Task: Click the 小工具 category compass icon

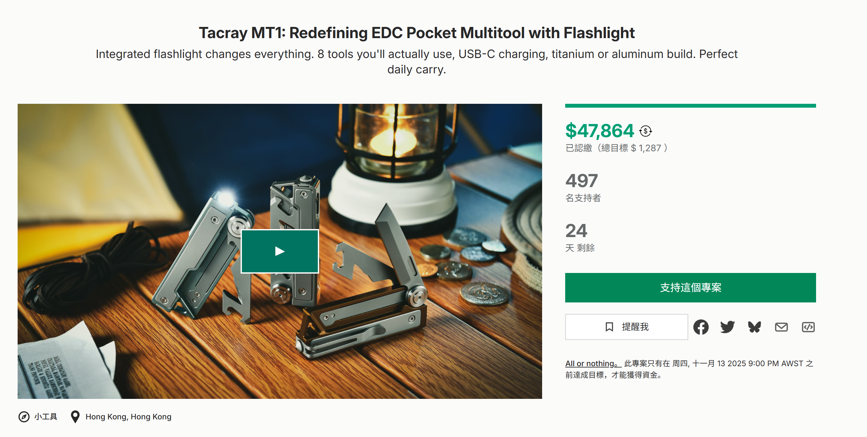Action: pos(24,416)
